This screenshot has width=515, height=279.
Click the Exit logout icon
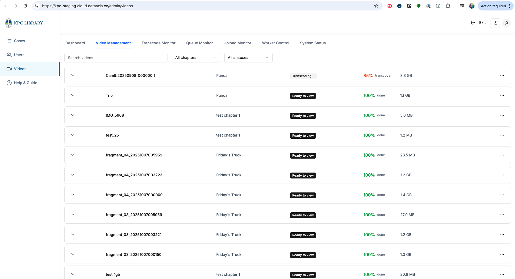tap(473, 23)
